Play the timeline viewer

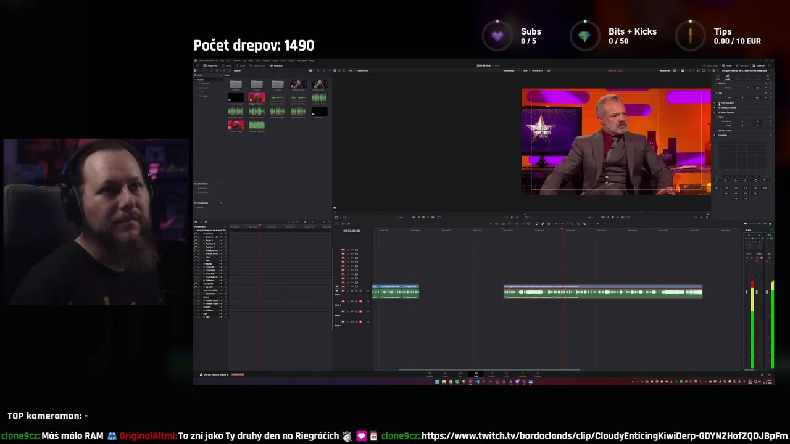617,217
